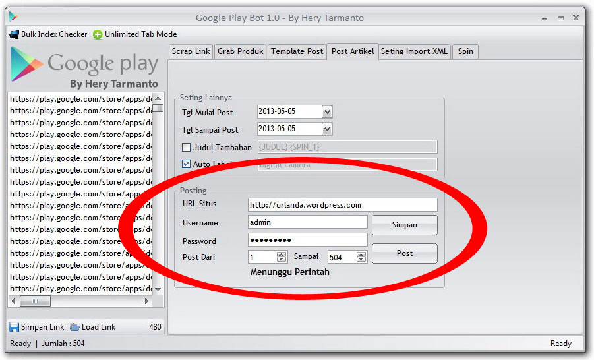Click the URL Situs input field

pos(343,205)
